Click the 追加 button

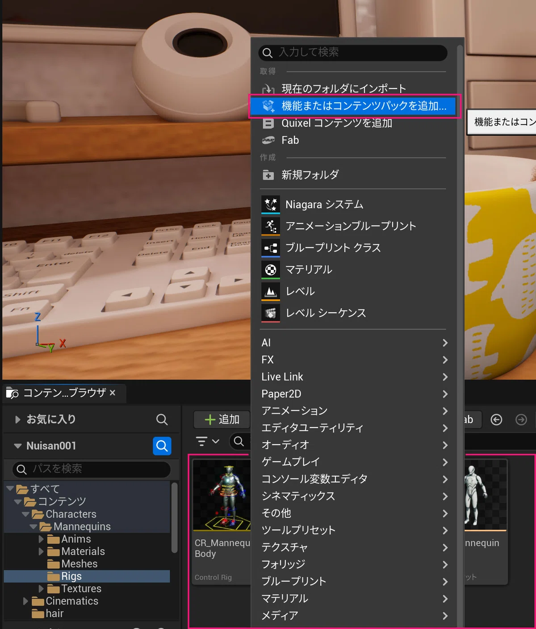tap(222, 419)
